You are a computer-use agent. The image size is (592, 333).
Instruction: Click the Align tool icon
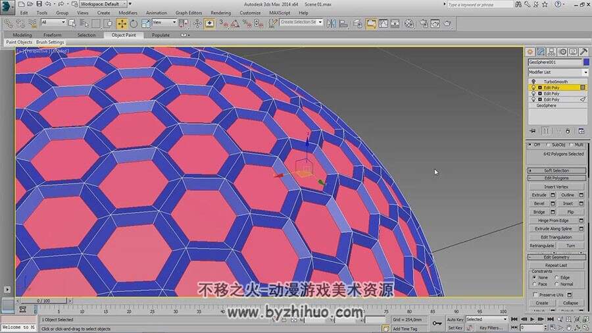343,24
